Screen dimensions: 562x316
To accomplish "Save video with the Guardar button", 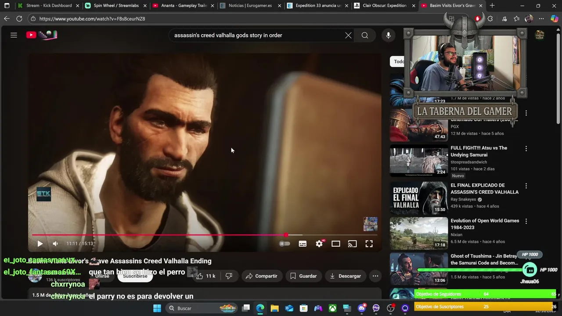I will pyautogui.click(x=303, y=276).
